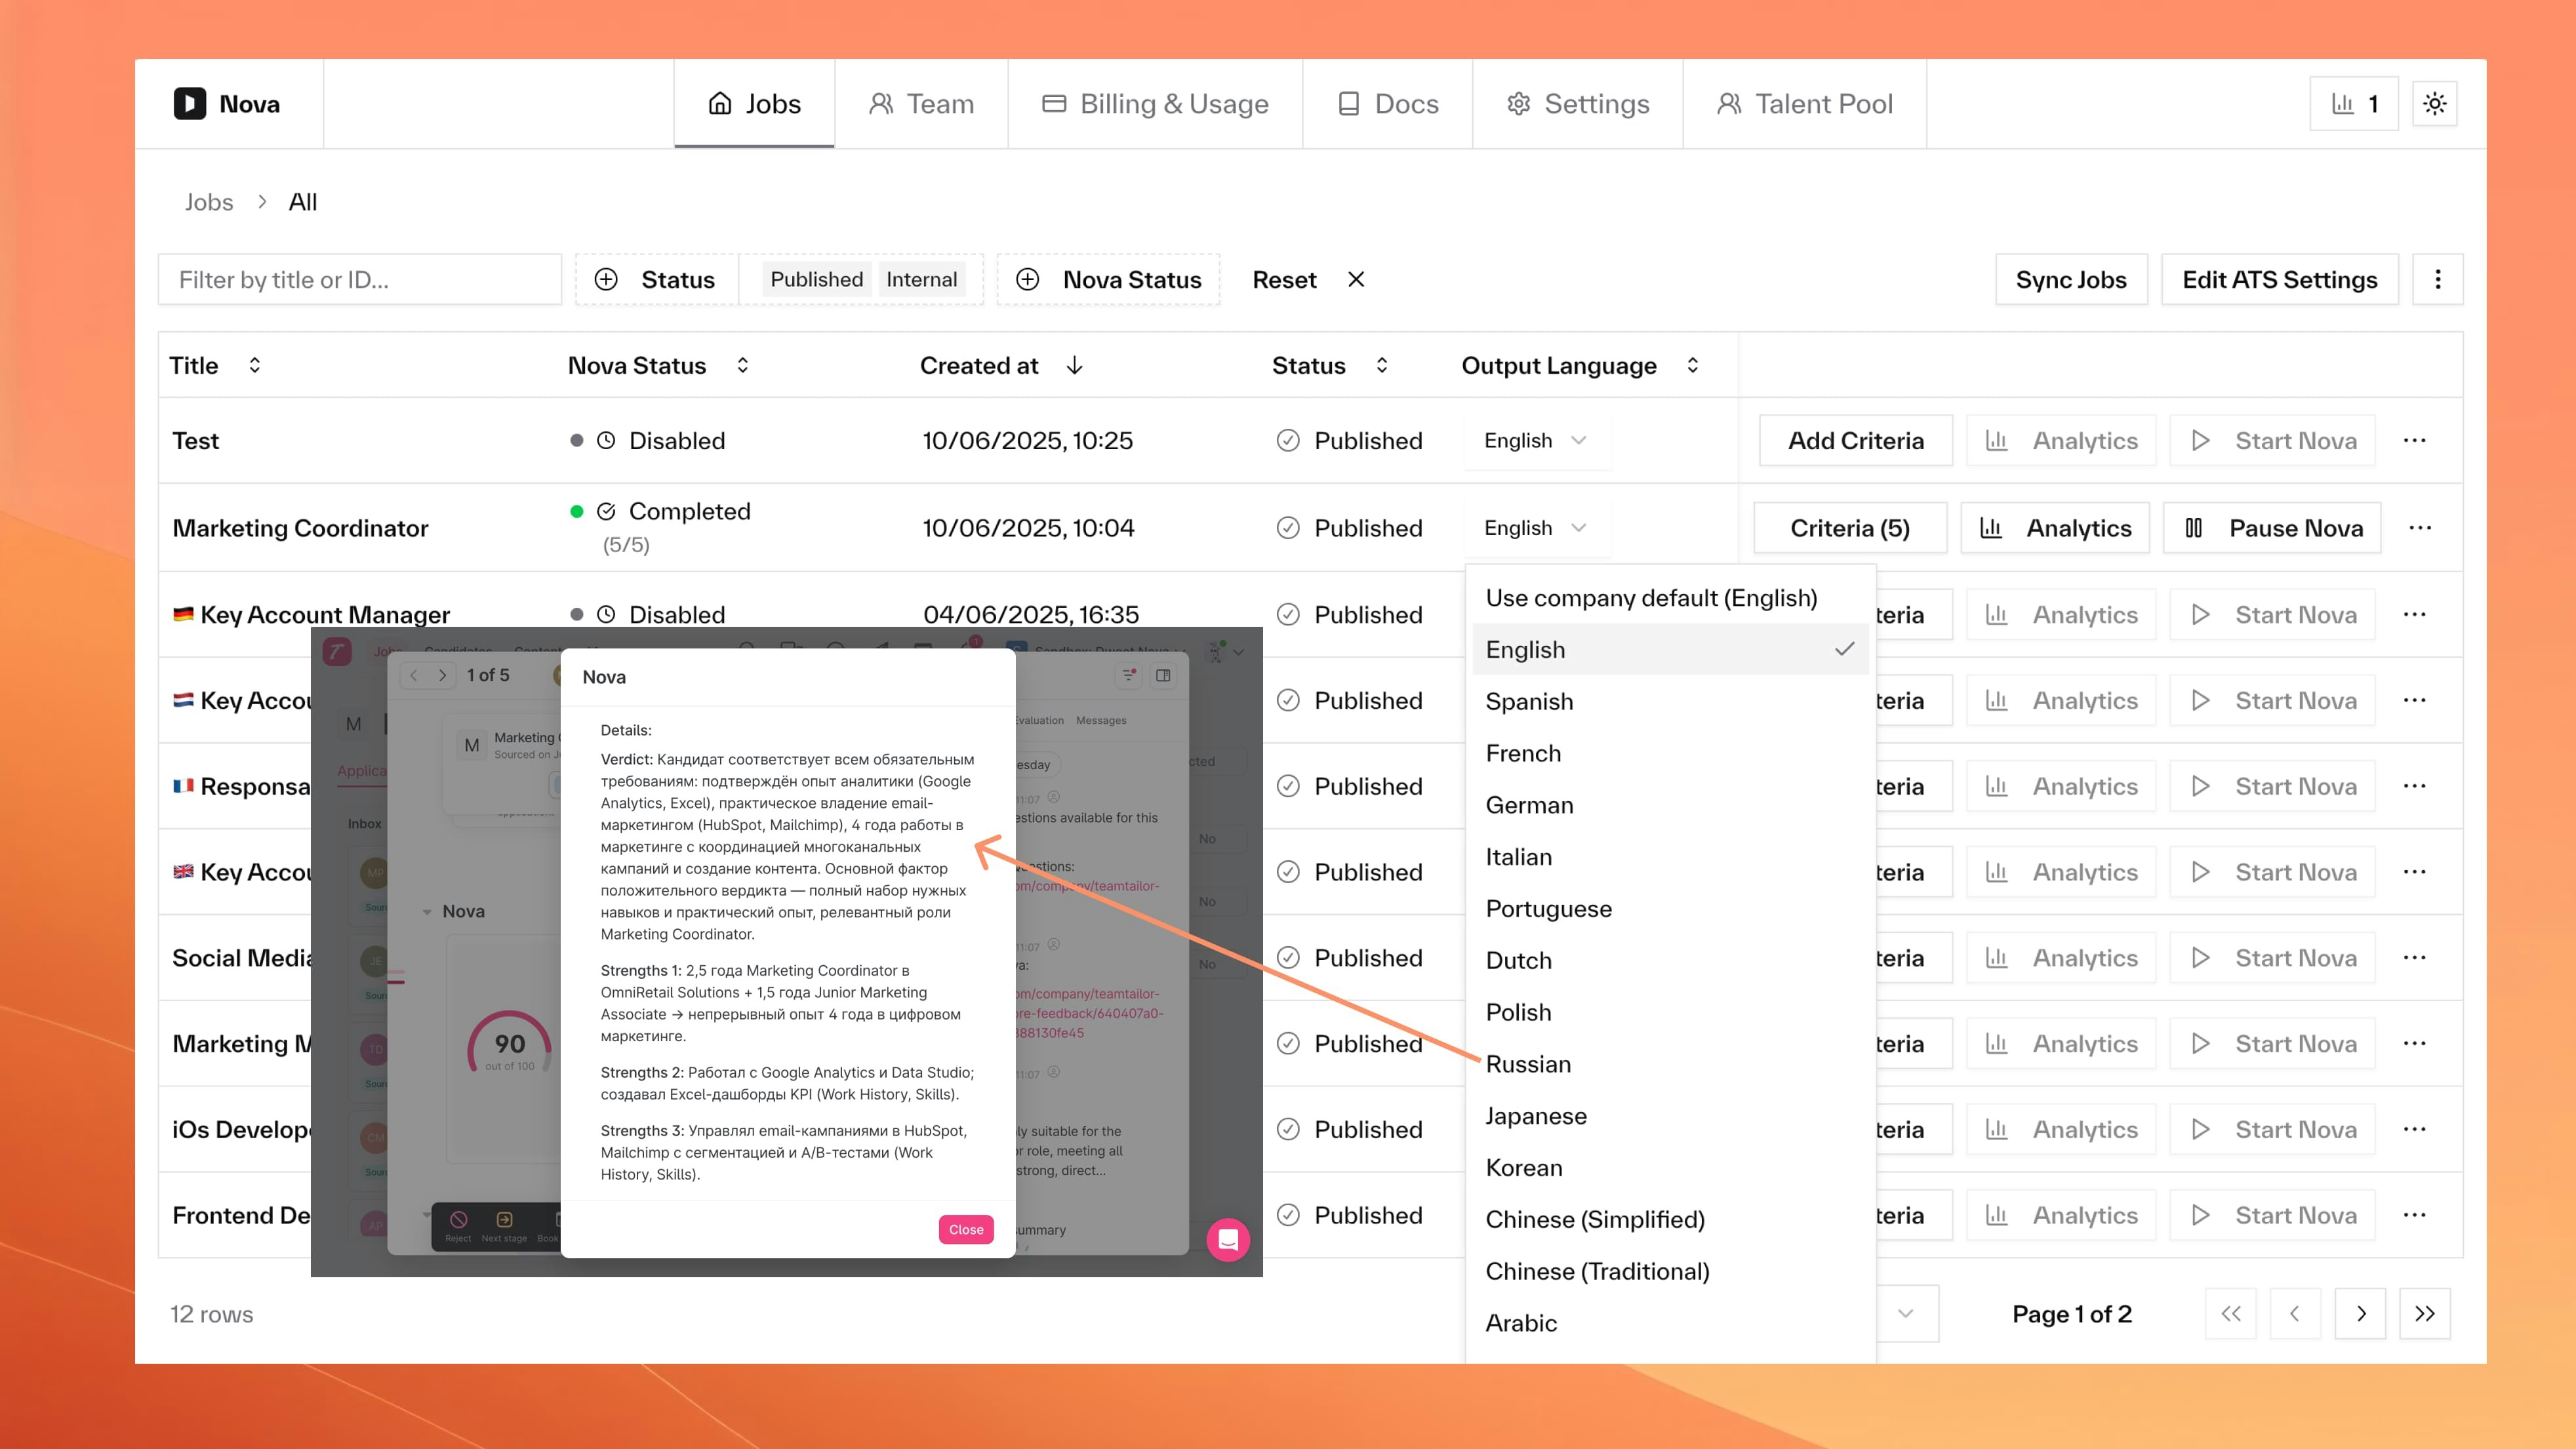Click the Sync Jobs button
This screenshot has height=1449, width=2576.
point(2071,280)
